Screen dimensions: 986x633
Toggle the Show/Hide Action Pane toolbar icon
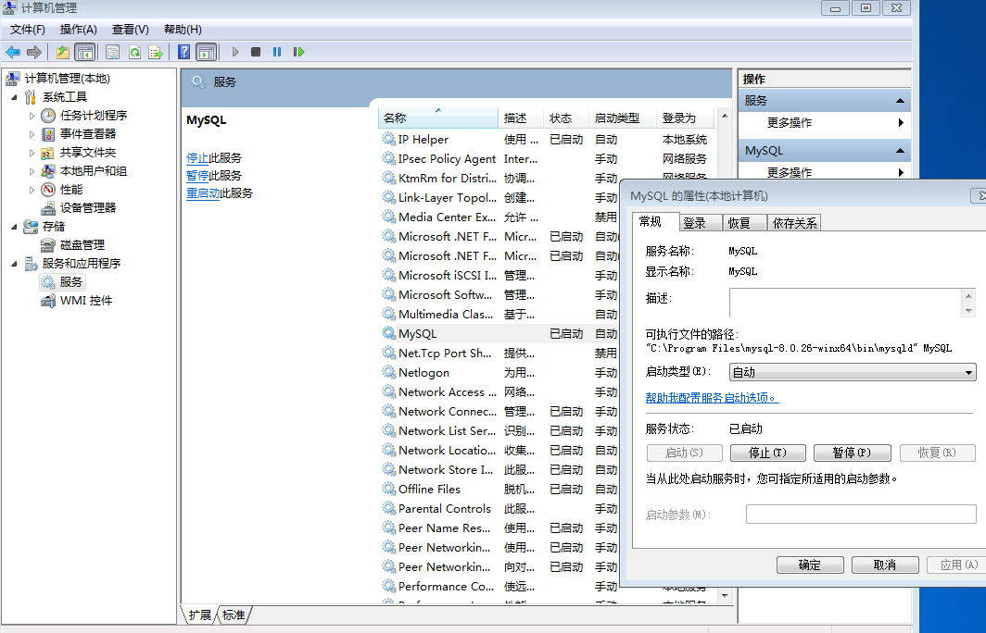click(x=206, y=52)
